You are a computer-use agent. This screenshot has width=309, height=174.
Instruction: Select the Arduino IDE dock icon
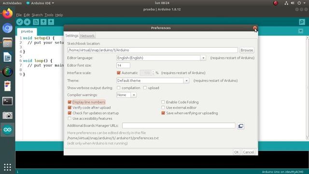(x=8, y=130)
